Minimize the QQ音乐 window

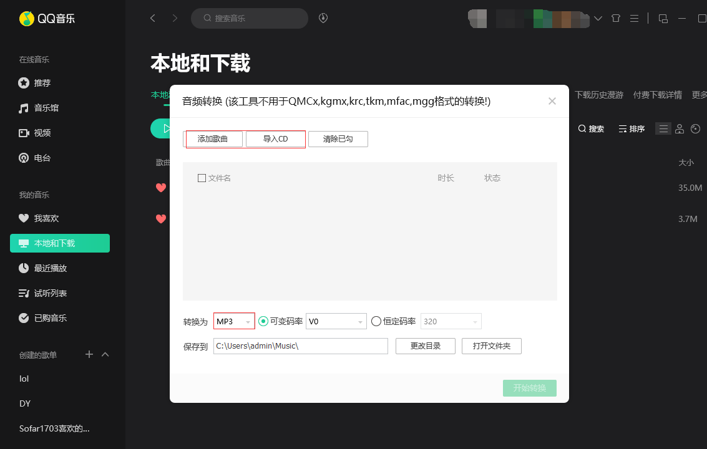coord(682,19)
